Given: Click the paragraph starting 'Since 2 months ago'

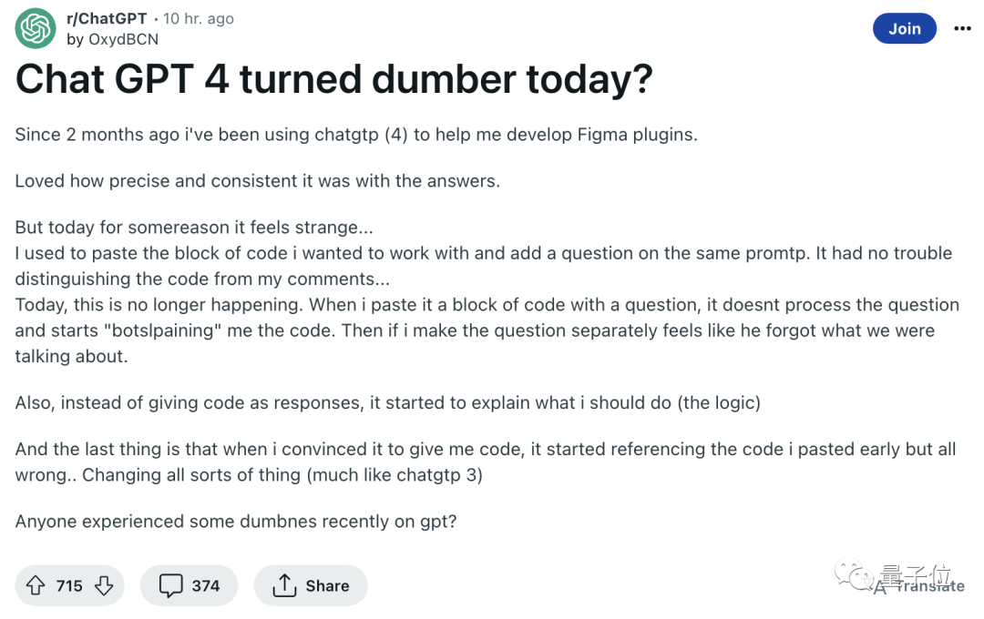Looking at the screenshot, I should pos(356,134).
